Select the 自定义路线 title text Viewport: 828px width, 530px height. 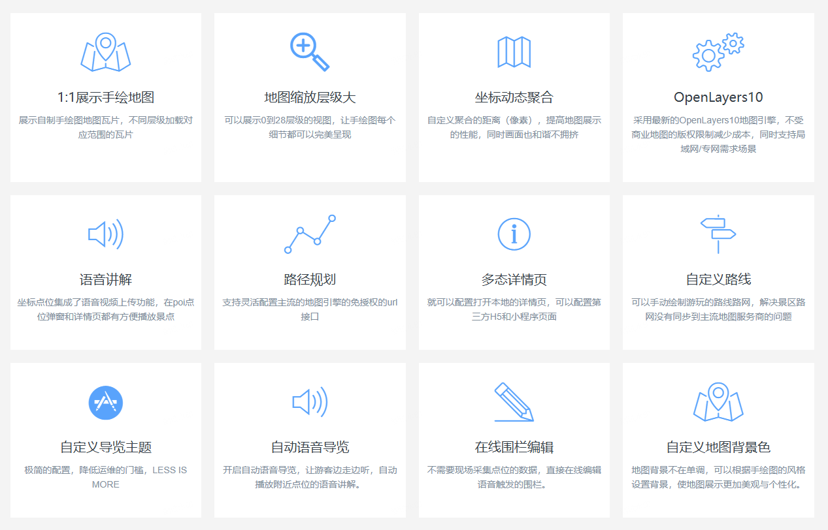click(x=718, y=280)
